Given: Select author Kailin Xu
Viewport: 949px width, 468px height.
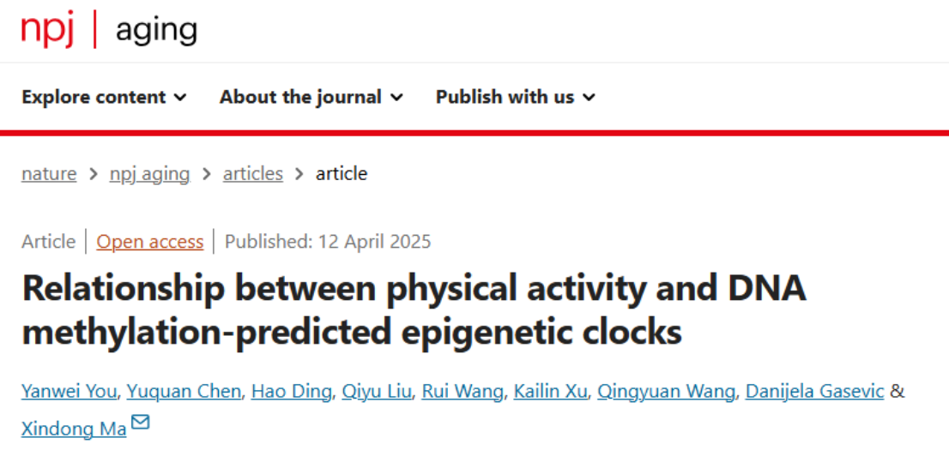Looking at the screenshot, I should point(550,392).
